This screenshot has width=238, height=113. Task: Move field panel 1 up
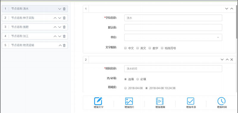click(x=232, y=9)
